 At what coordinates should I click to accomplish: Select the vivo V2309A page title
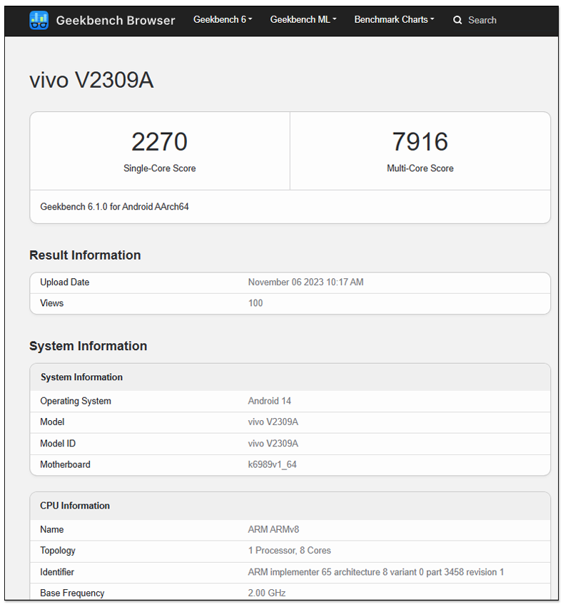pos(91,80)
